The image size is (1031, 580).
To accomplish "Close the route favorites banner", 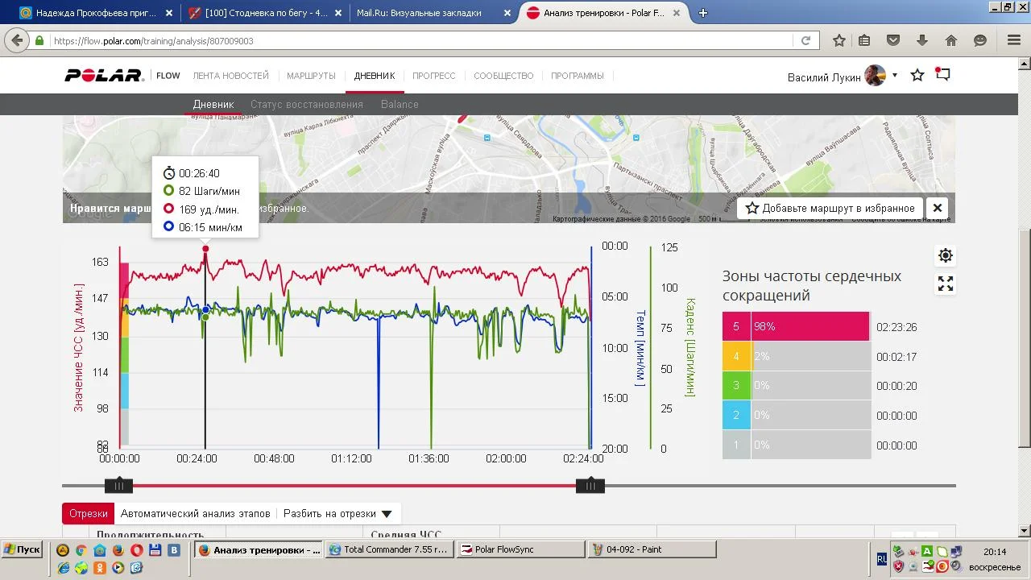I will [x=938, y=208].
